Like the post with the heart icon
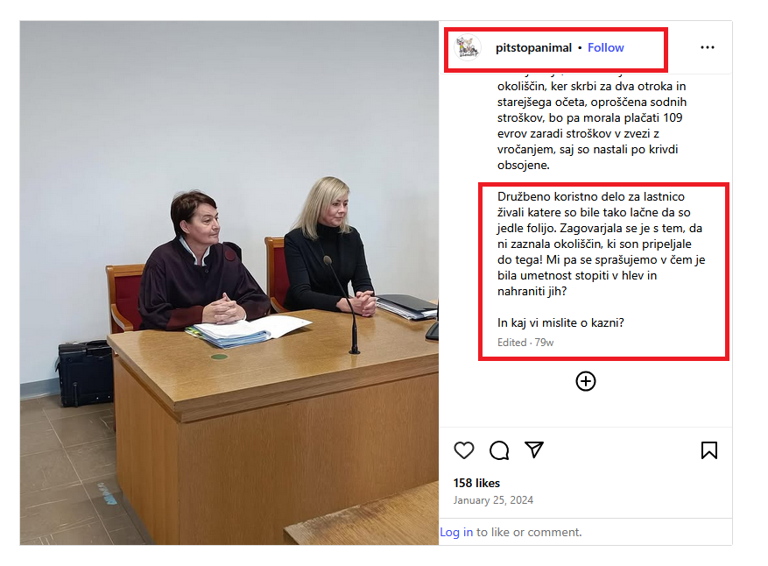The width and height of the screenshot is (768, 566). pyautogui.click(x=464, y=449)
